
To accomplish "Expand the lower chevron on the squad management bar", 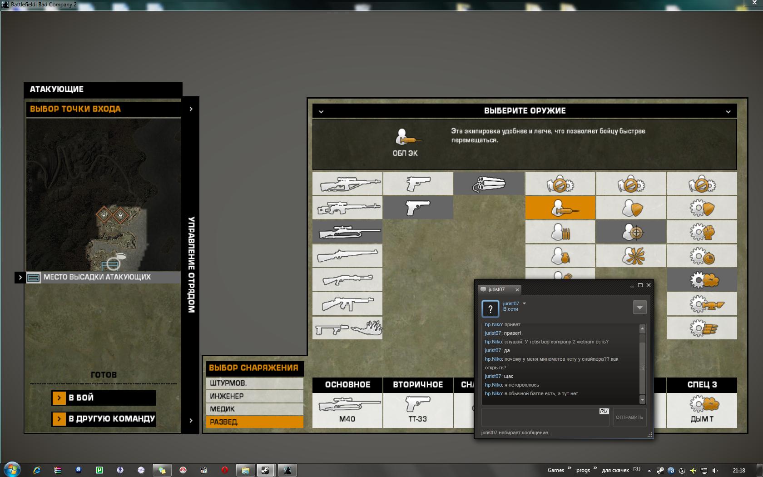I will 191,421.
